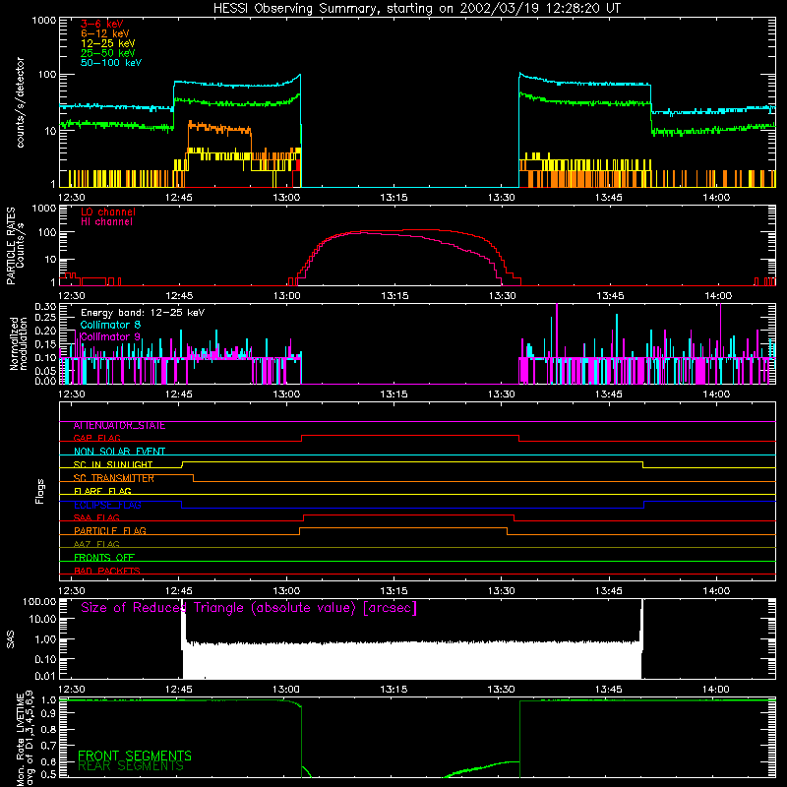The height and width of the screenshot is (787, 787).
Task: Click the "Flags" vertical axis label
Action: pos(40,491)
